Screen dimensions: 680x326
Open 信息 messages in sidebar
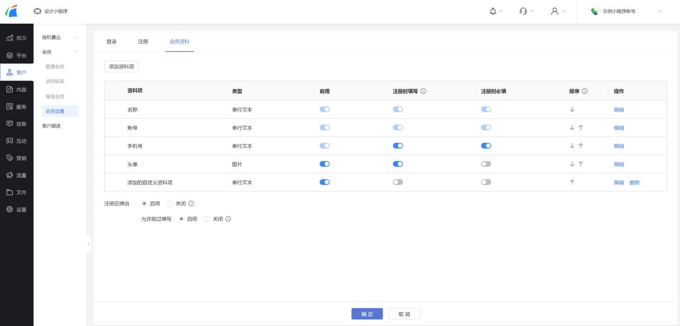pyautogui.click(x=17, y=124)
